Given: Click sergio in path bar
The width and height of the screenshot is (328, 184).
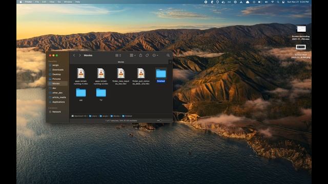Looking at the screenshot, I should [104, 116].
